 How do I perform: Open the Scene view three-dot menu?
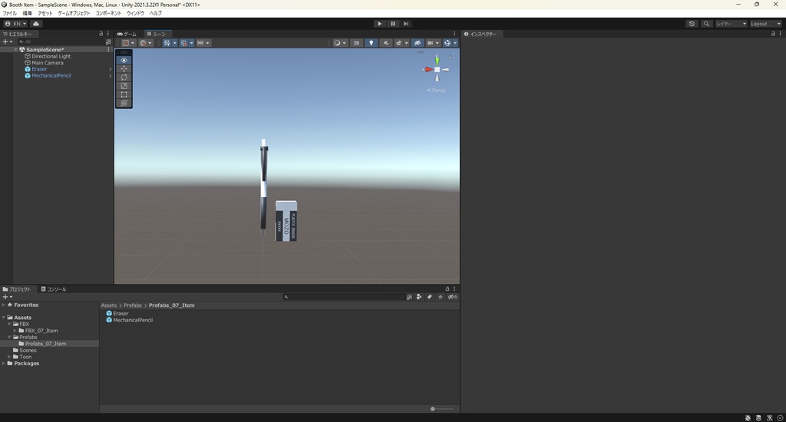454,34
